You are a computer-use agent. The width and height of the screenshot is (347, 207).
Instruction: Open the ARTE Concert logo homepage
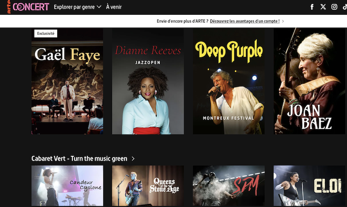(x=28, y=7)
